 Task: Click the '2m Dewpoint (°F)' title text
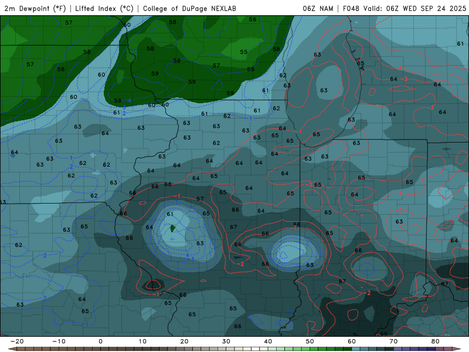pos(35,8)
